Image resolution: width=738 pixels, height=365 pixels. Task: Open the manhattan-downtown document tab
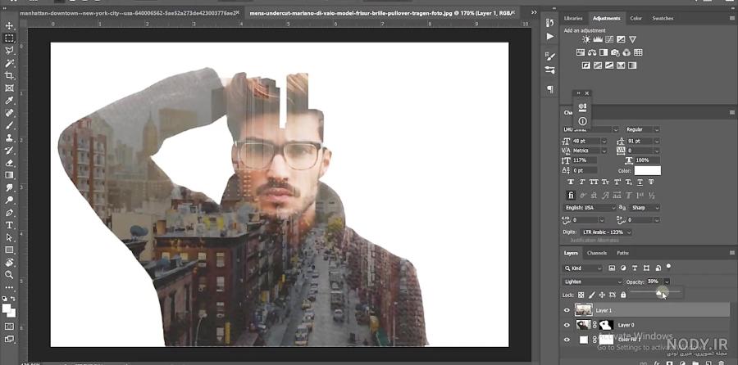point(130,13)
